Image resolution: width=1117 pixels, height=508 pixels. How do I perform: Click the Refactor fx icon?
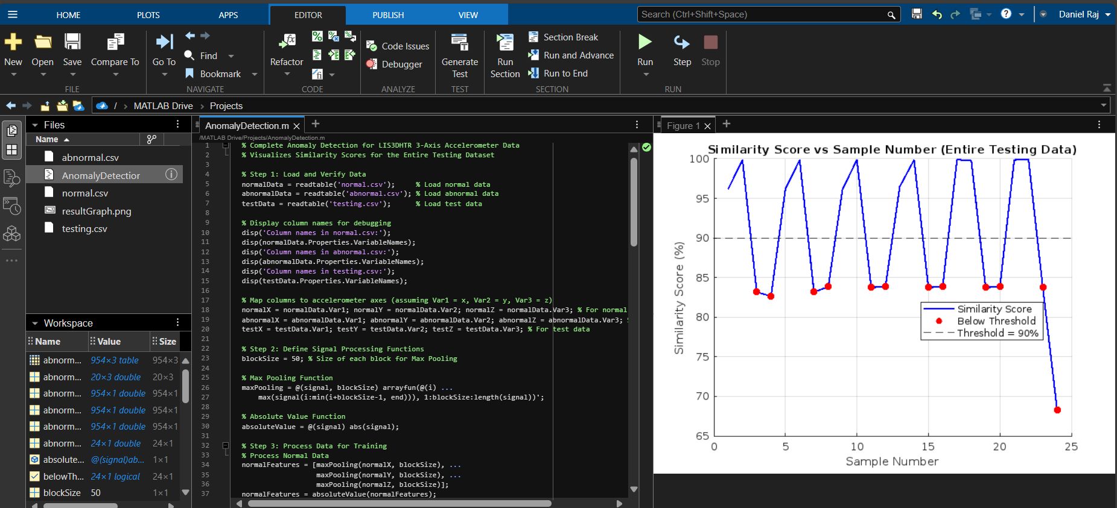[287, 42]
